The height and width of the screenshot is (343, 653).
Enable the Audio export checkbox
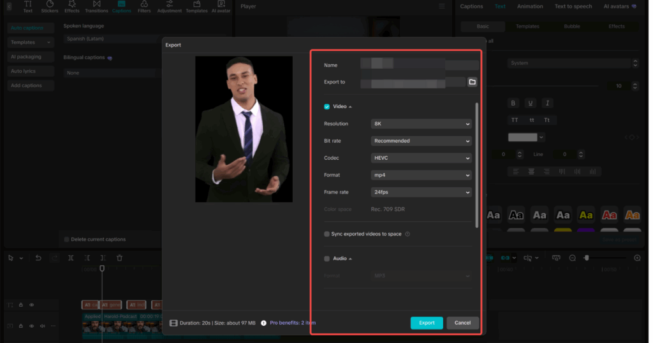click(x=327, y=258)
